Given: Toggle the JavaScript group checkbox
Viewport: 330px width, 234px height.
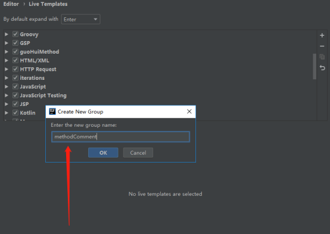Looking at the screenshot, I should (15, 86).
